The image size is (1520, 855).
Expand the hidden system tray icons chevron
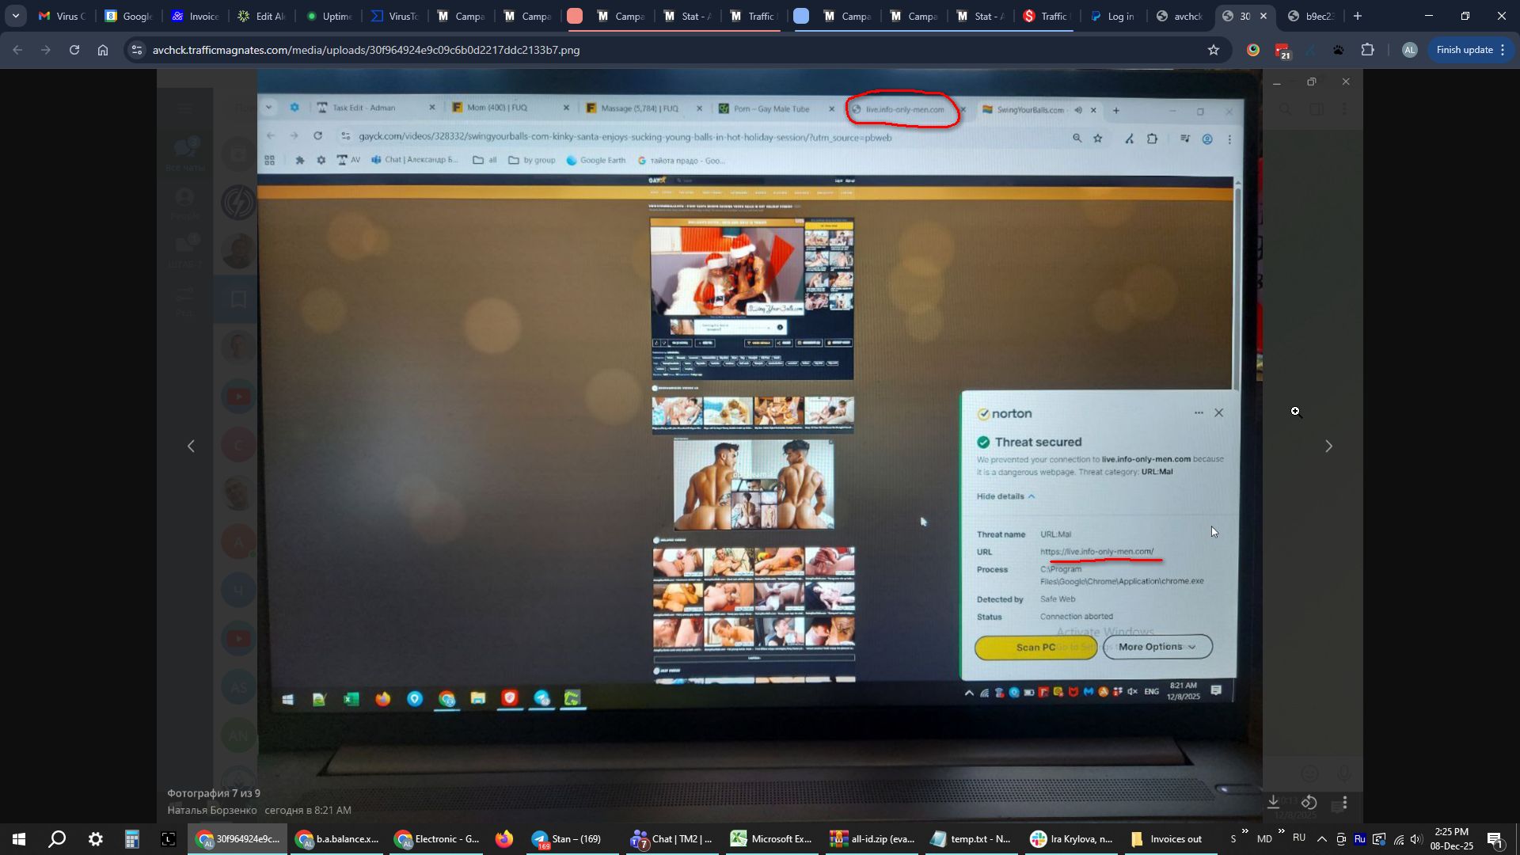click(x=1321, y=839)
